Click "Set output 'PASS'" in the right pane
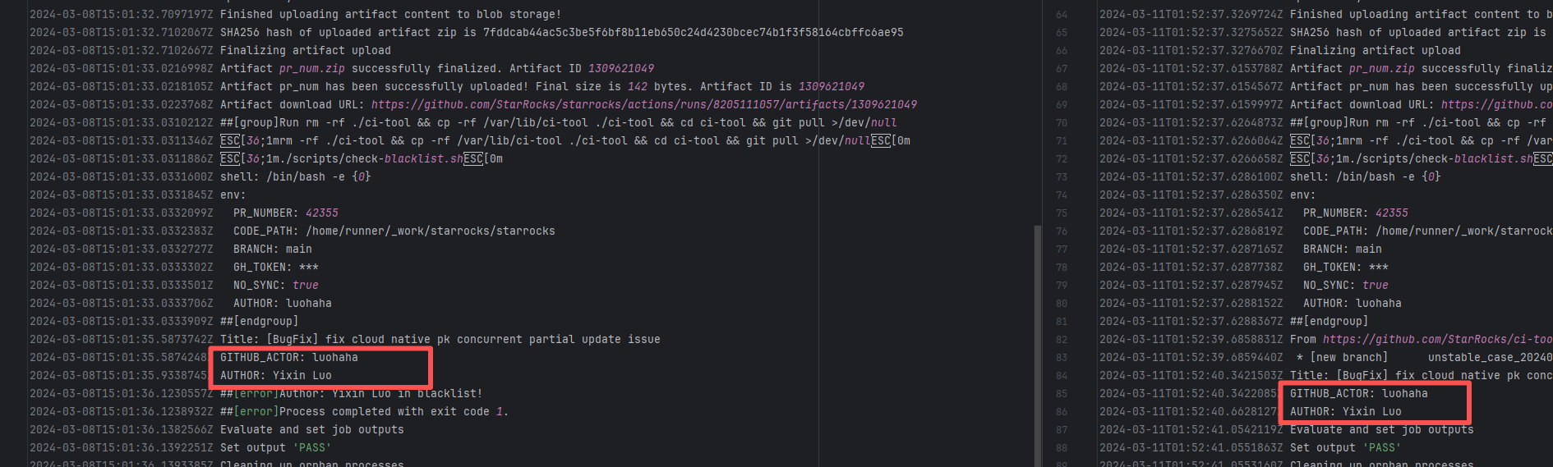Screen dimensions: 1553x467 1344,447
